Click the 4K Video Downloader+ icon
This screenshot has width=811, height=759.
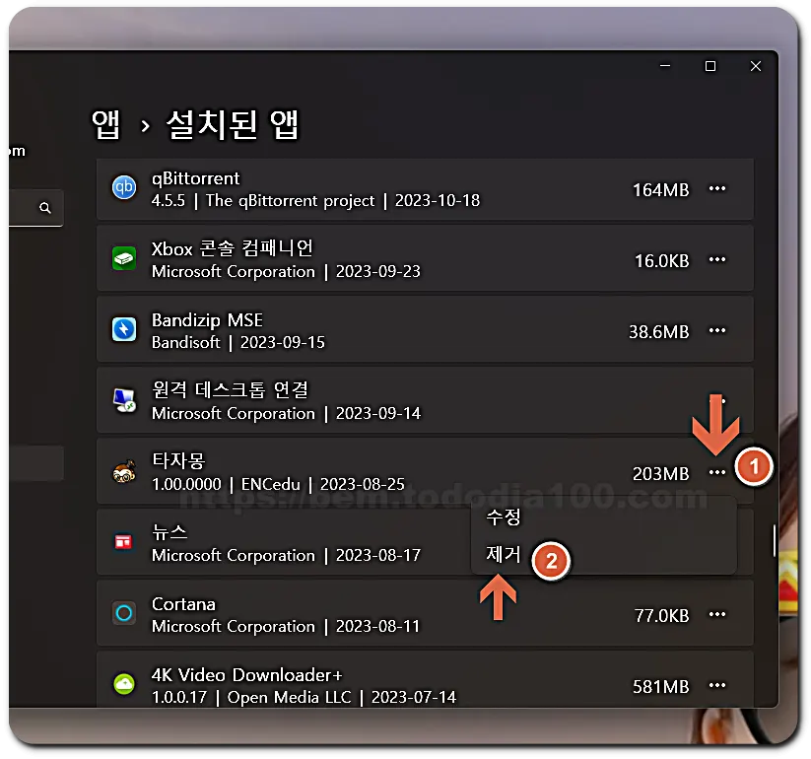point(123,683)
